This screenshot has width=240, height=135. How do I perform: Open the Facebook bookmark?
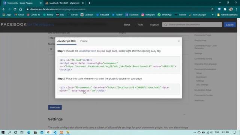tap(132, 15)
